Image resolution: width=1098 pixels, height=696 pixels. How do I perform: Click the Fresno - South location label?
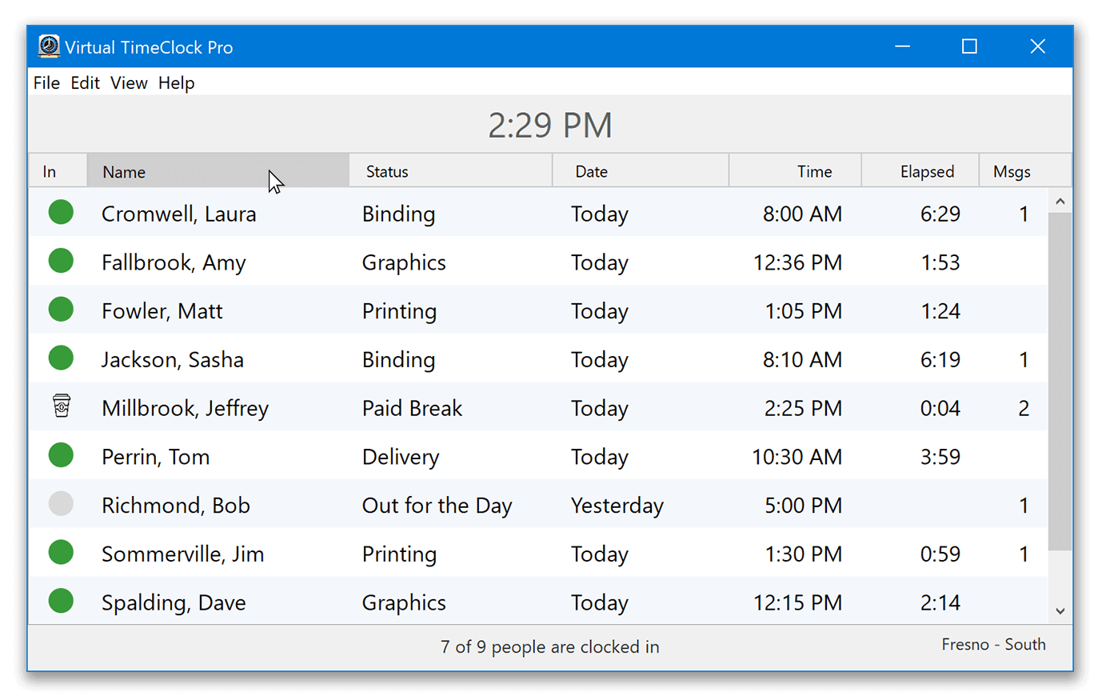coord(993,645)
